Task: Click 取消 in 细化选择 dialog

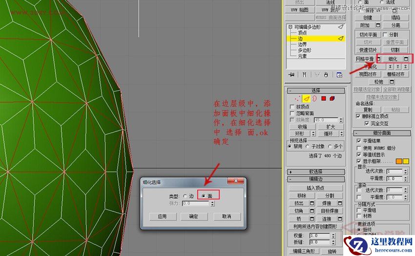Action: click(227, 217)
